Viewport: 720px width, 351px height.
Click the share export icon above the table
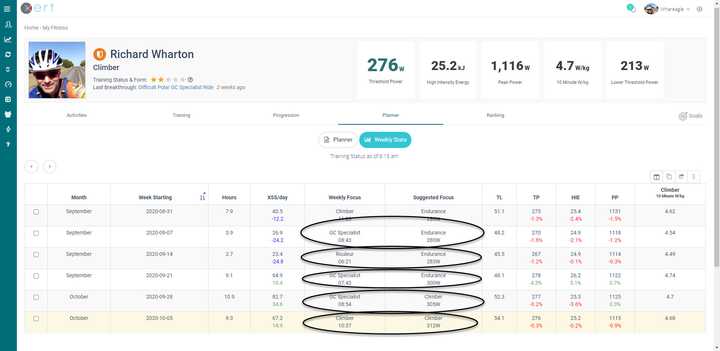point(681,176)
